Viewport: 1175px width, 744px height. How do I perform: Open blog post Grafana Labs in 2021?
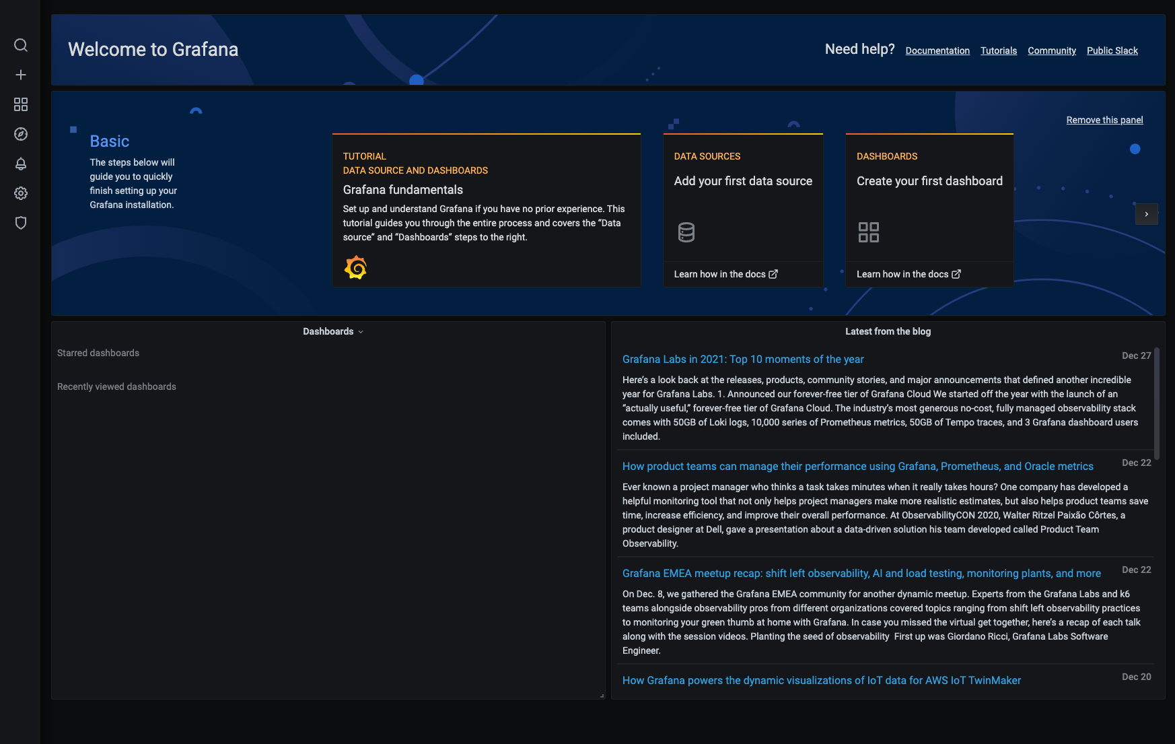[x=743, y=360]
